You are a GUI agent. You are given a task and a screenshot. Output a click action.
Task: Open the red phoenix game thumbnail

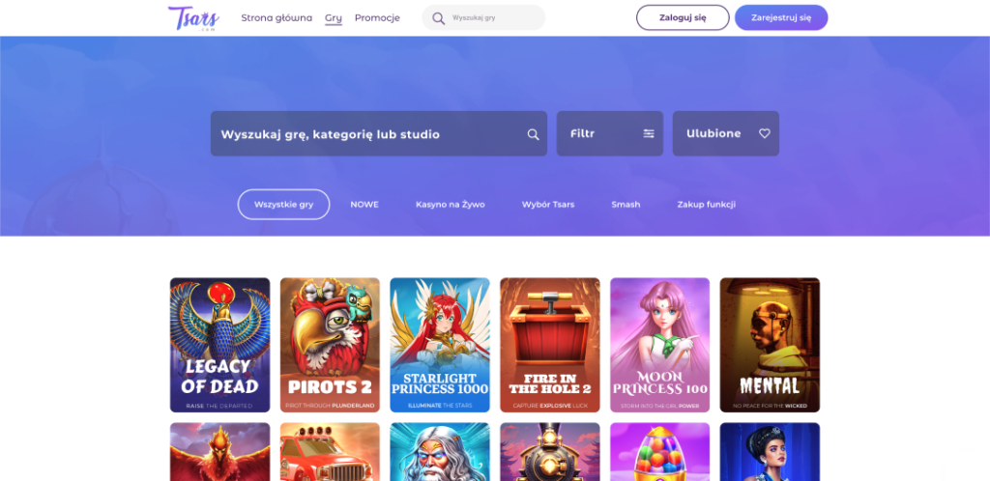tap(219, 452)
